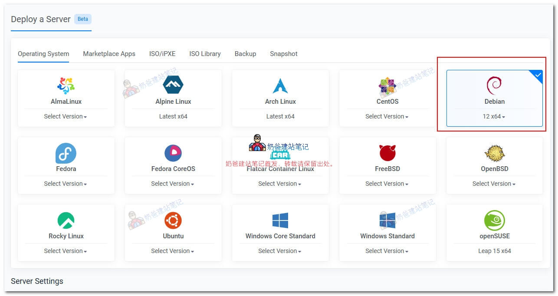Screen dimensions: 558x296
Task: Go to the Snapshot tab
Action: click(x=283, y=54)
